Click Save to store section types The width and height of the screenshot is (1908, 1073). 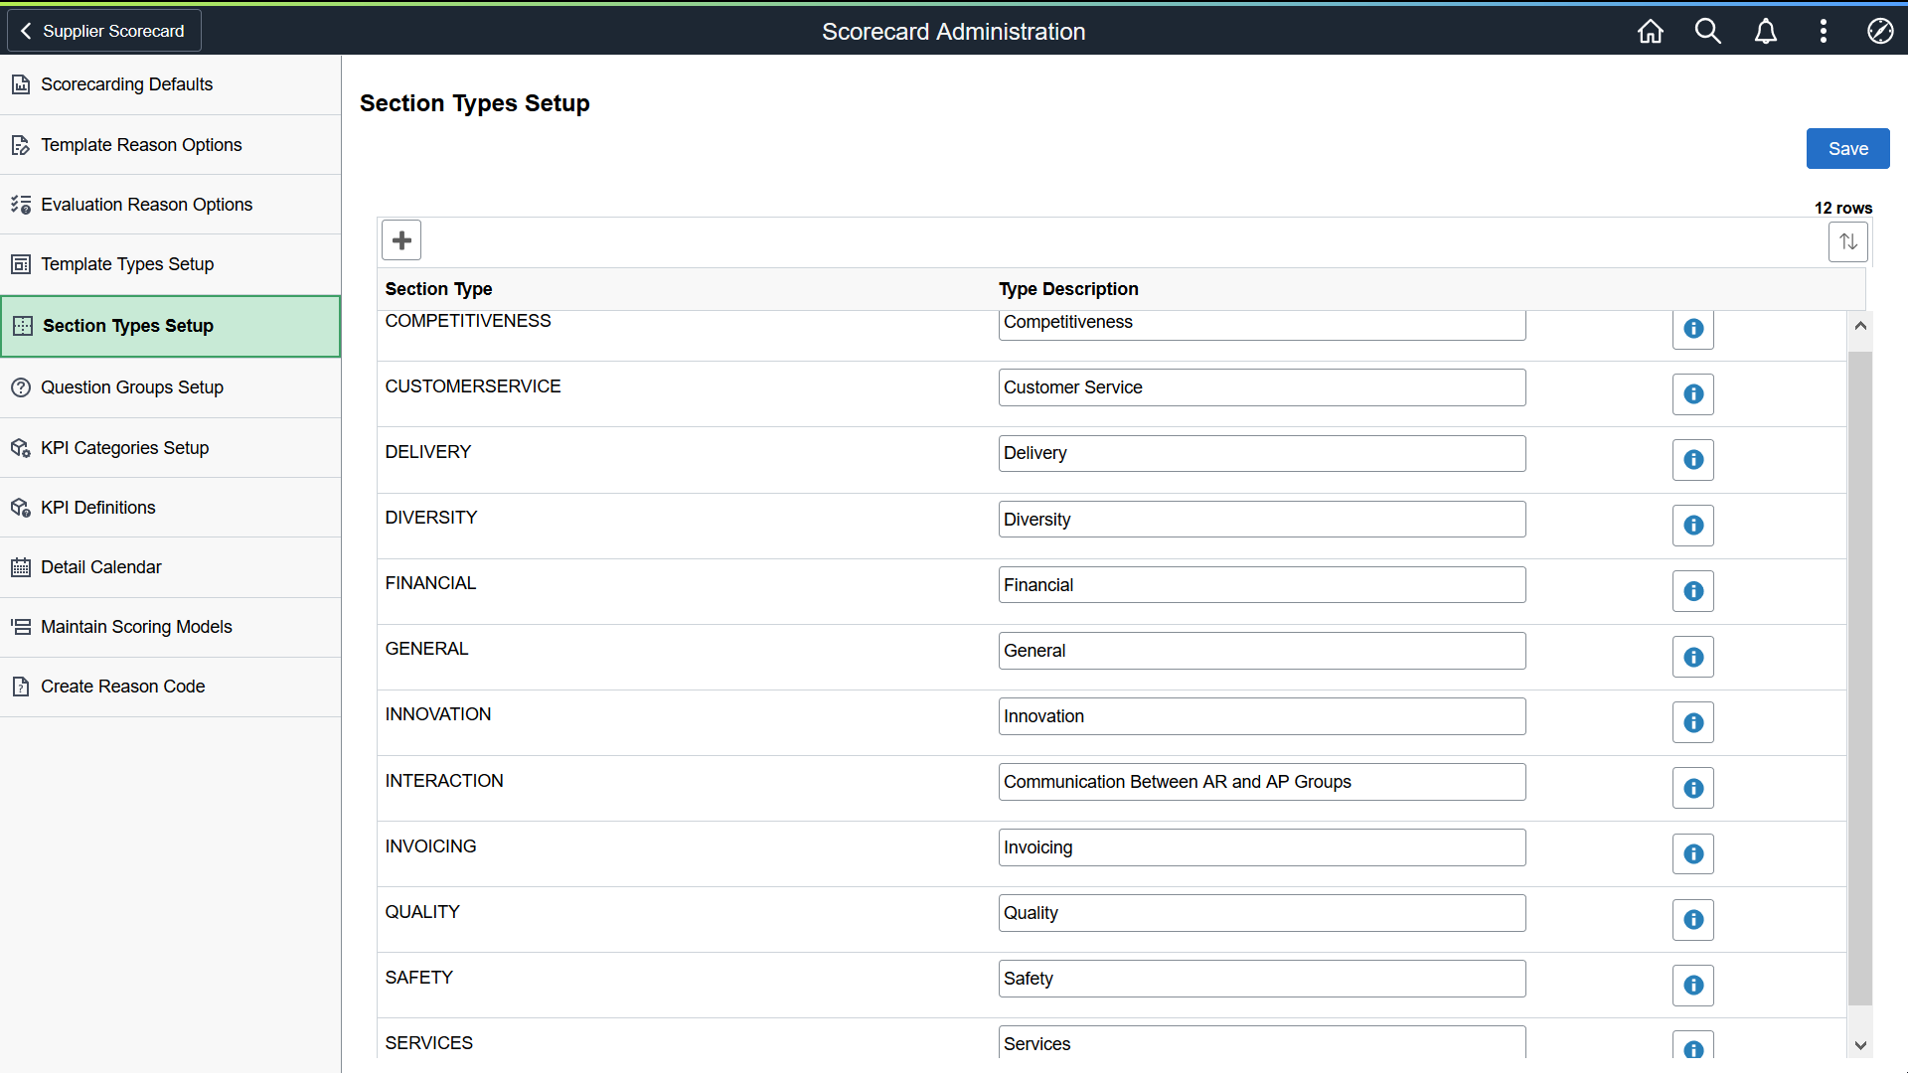[x=1849, y=148]
